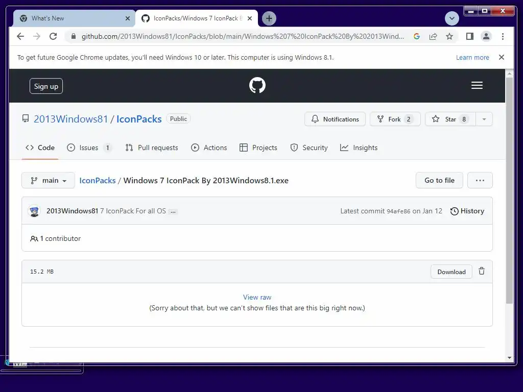Fork the repository with Fork button
This screenshot has width=523, height=392.
tap(395, 119)
